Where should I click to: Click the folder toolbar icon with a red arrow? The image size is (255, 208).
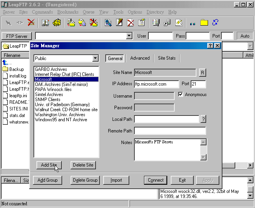pos(71,22)
